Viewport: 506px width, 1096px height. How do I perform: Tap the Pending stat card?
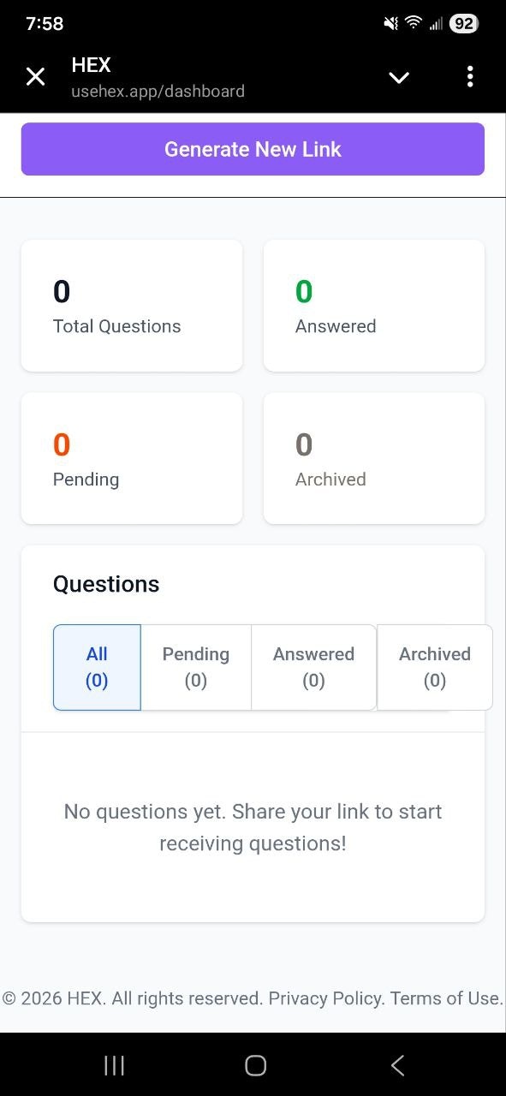point(131,457)
